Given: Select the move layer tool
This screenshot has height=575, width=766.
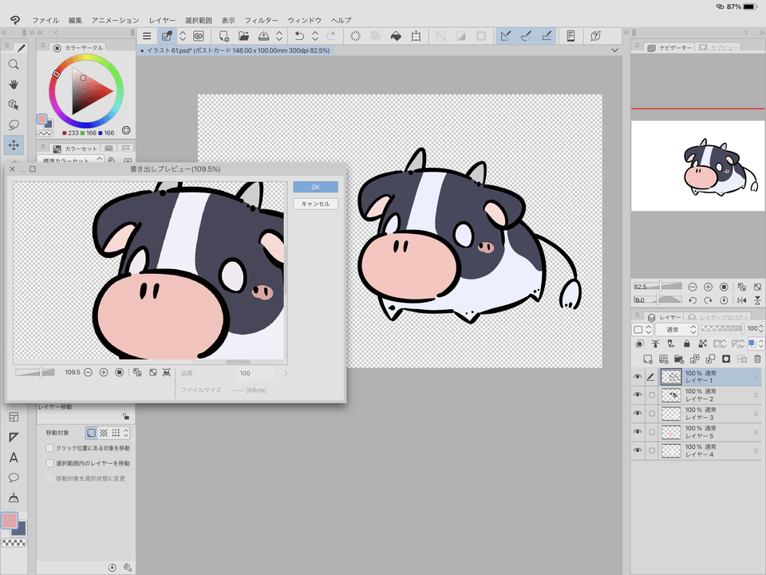Looking at the screenshot, I should (14, 145).
